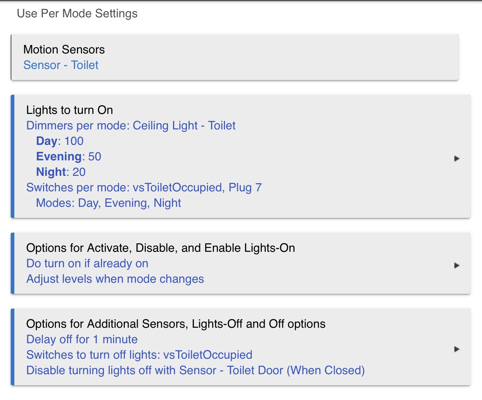The height and width of the screenshot is (400, 482).
Task: Click Options for Additional Sensors heading
Action: (176, 324)
